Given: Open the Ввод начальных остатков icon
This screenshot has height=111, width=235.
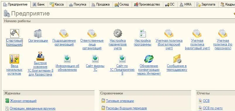Looking at the screenshot, I should pos(14,59).
